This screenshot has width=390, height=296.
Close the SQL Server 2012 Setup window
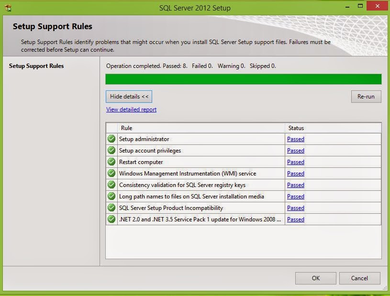coord(377,6)
